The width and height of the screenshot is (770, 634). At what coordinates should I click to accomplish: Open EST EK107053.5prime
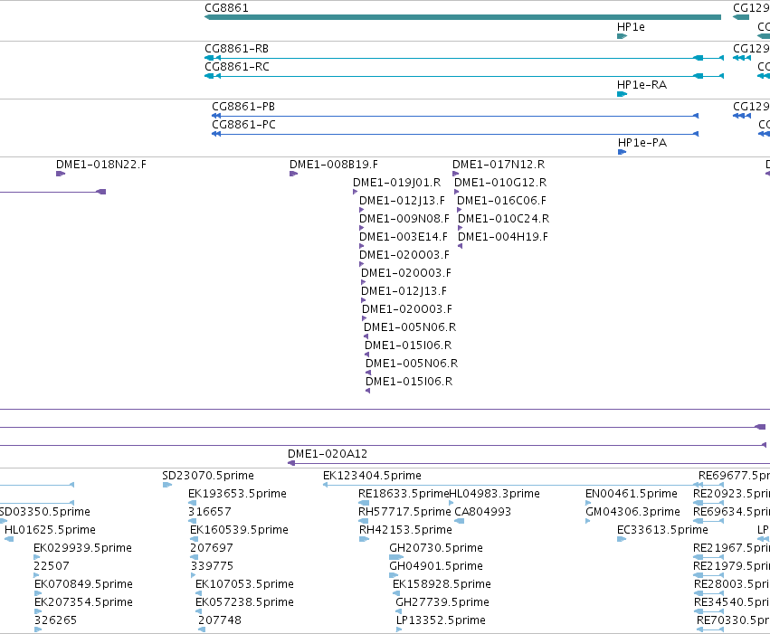pos(244,584)
